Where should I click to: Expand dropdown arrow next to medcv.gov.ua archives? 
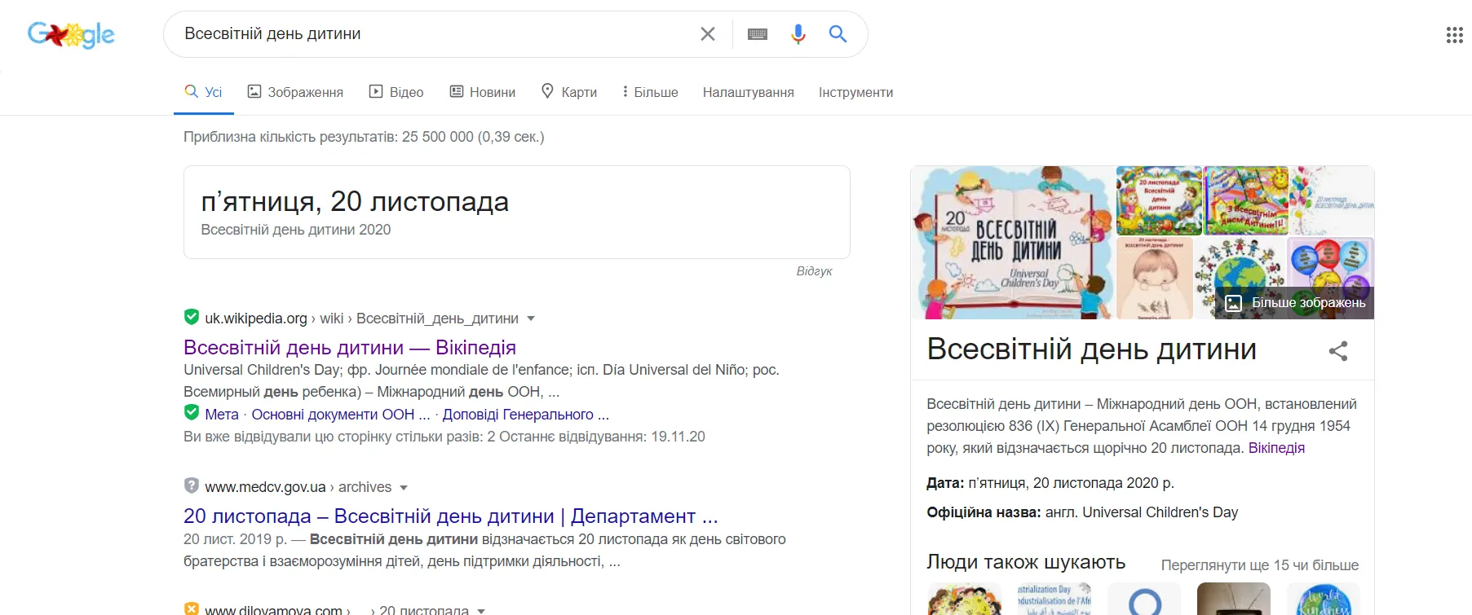[404, 487]
